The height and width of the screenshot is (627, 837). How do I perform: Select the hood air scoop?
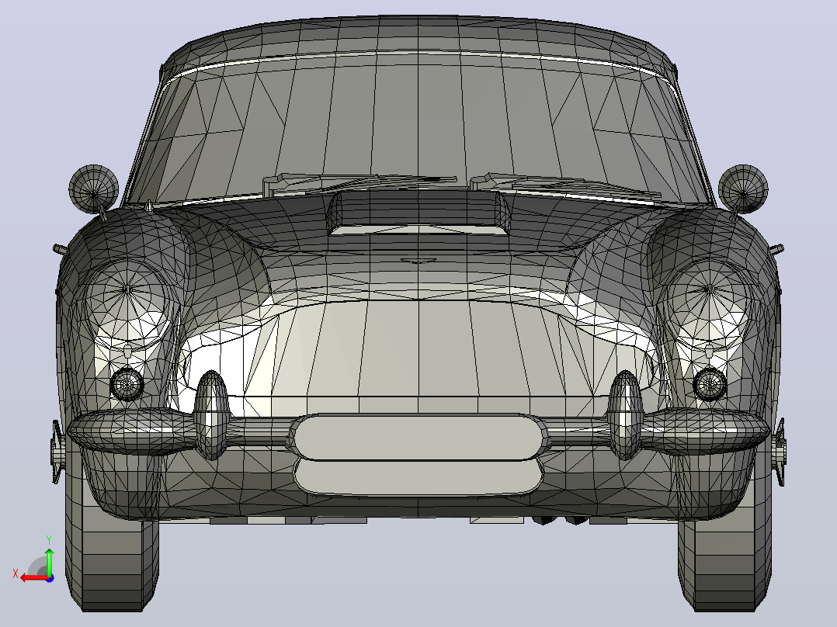[x=418, y=213]
